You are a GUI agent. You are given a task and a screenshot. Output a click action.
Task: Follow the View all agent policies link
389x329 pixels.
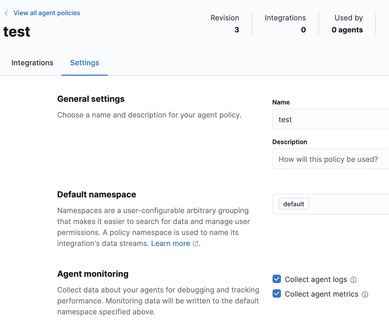coord(47,13)
